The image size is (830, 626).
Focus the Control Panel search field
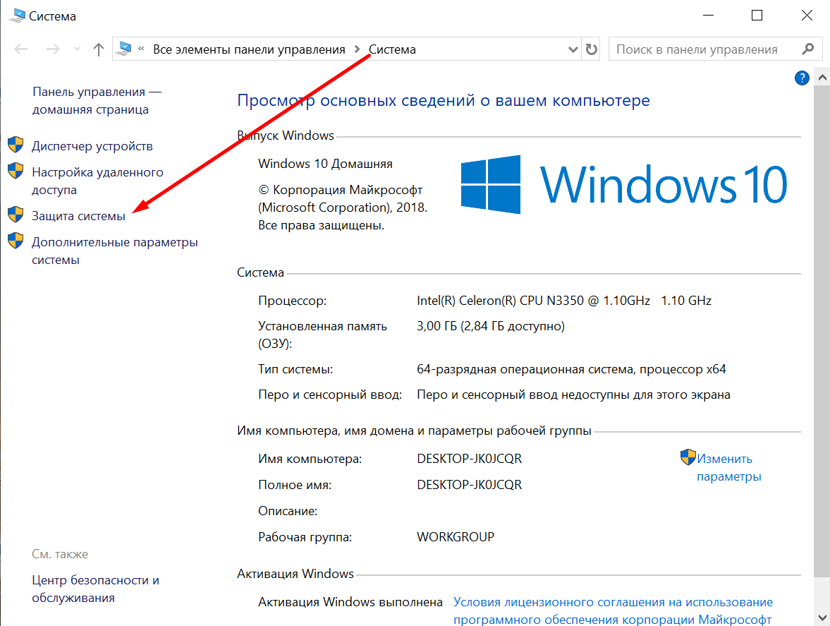(x=715, y=49)
